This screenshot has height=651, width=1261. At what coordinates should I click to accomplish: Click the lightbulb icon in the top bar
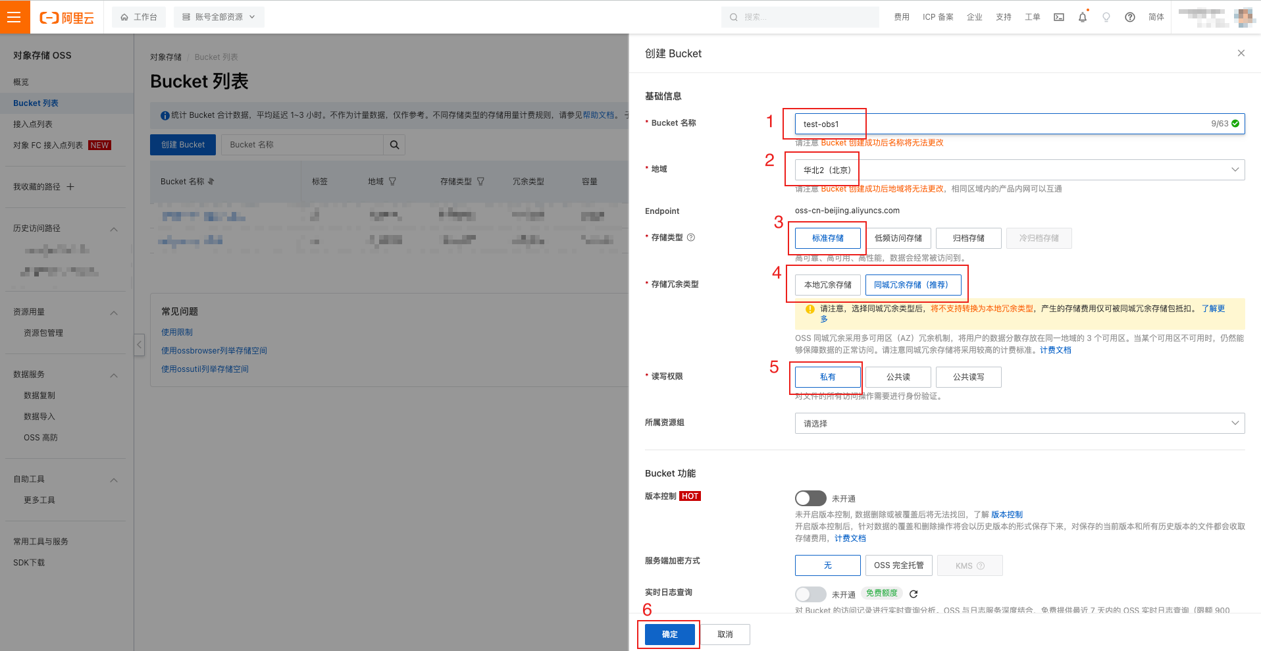coord(1106,17)
